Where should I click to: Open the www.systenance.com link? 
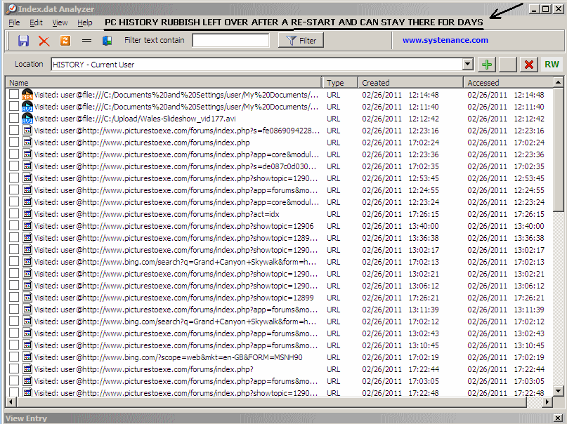coord(445,40)
